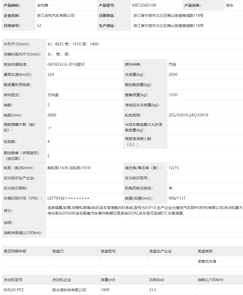Image resolution: width=243 pixels, height=295 pixels.
Task: Click fuel type value 汽油
Action: [x=172, y=64]
